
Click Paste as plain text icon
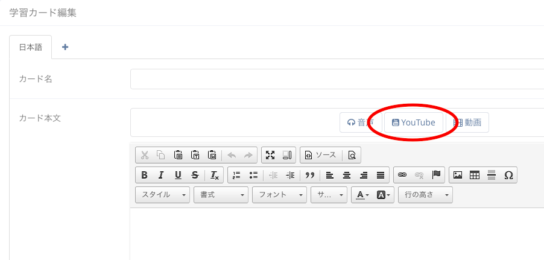(x=195, y=155)
